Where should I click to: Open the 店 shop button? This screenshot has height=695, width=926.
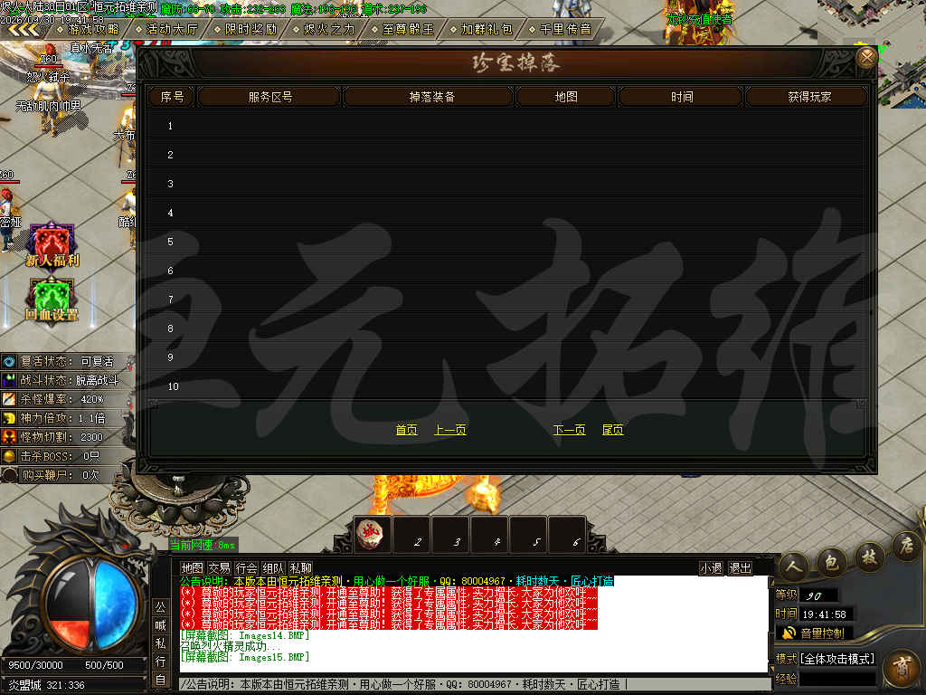click(906, 546)
